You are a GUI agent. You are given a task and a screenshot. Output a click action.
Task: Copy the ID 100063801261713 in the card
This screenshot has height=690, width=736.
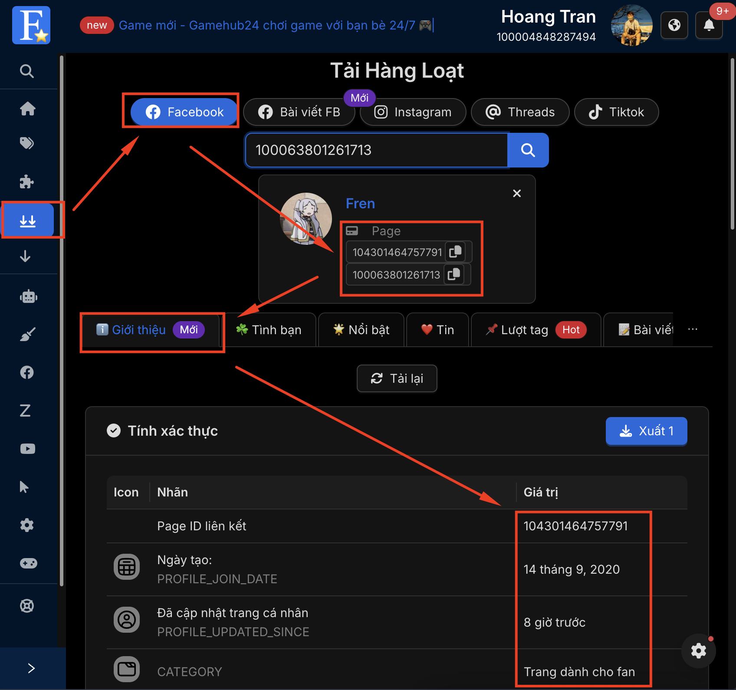454,274
